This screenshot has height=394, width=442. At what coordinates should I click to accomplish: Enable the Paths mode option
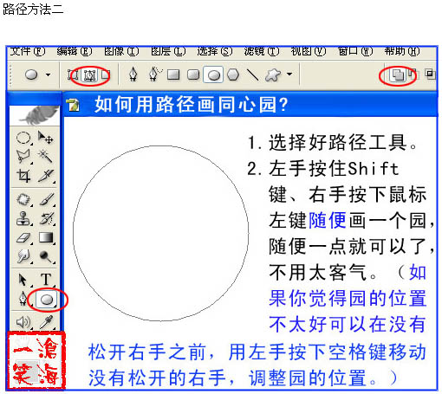pos(90,75)
